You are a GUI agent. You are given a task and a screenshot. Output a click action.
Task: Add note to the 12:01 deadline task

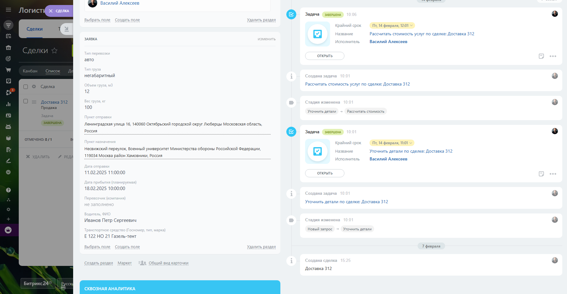click(x=541, y=56)
